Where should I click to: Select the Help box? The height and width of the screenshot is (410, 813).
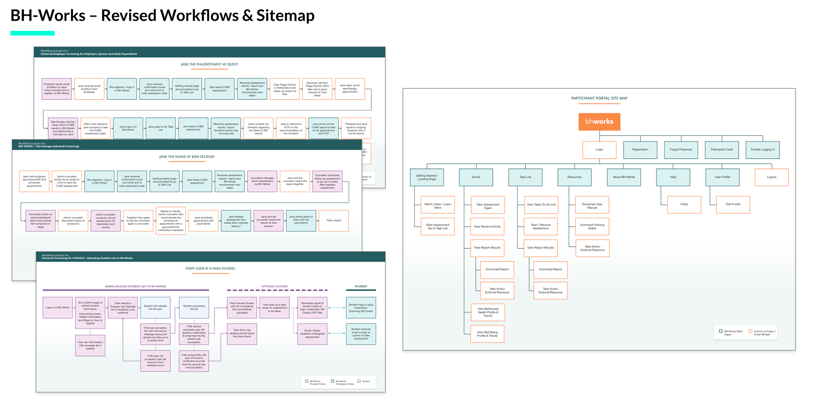(x=673, y=177)
